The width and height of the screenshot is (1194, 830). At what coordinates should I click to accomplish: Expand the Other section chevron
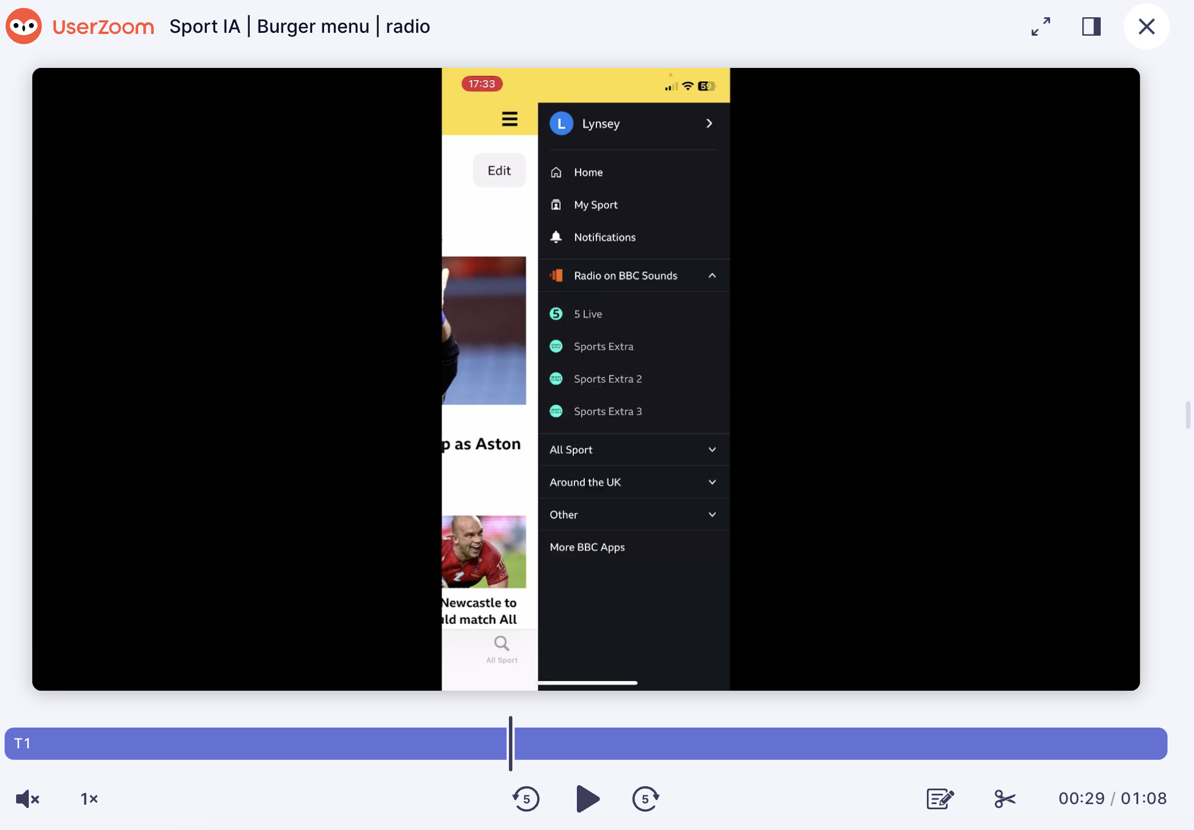pyautogui.click(x=712, y=515)
